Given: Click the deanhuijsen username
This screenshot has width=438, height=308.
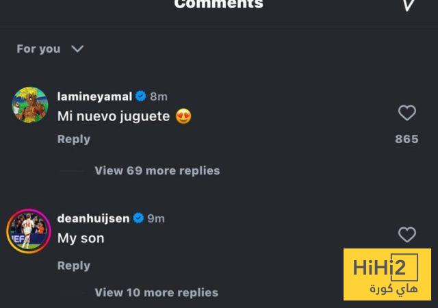Looking at the screenshot, I should 93,218.
